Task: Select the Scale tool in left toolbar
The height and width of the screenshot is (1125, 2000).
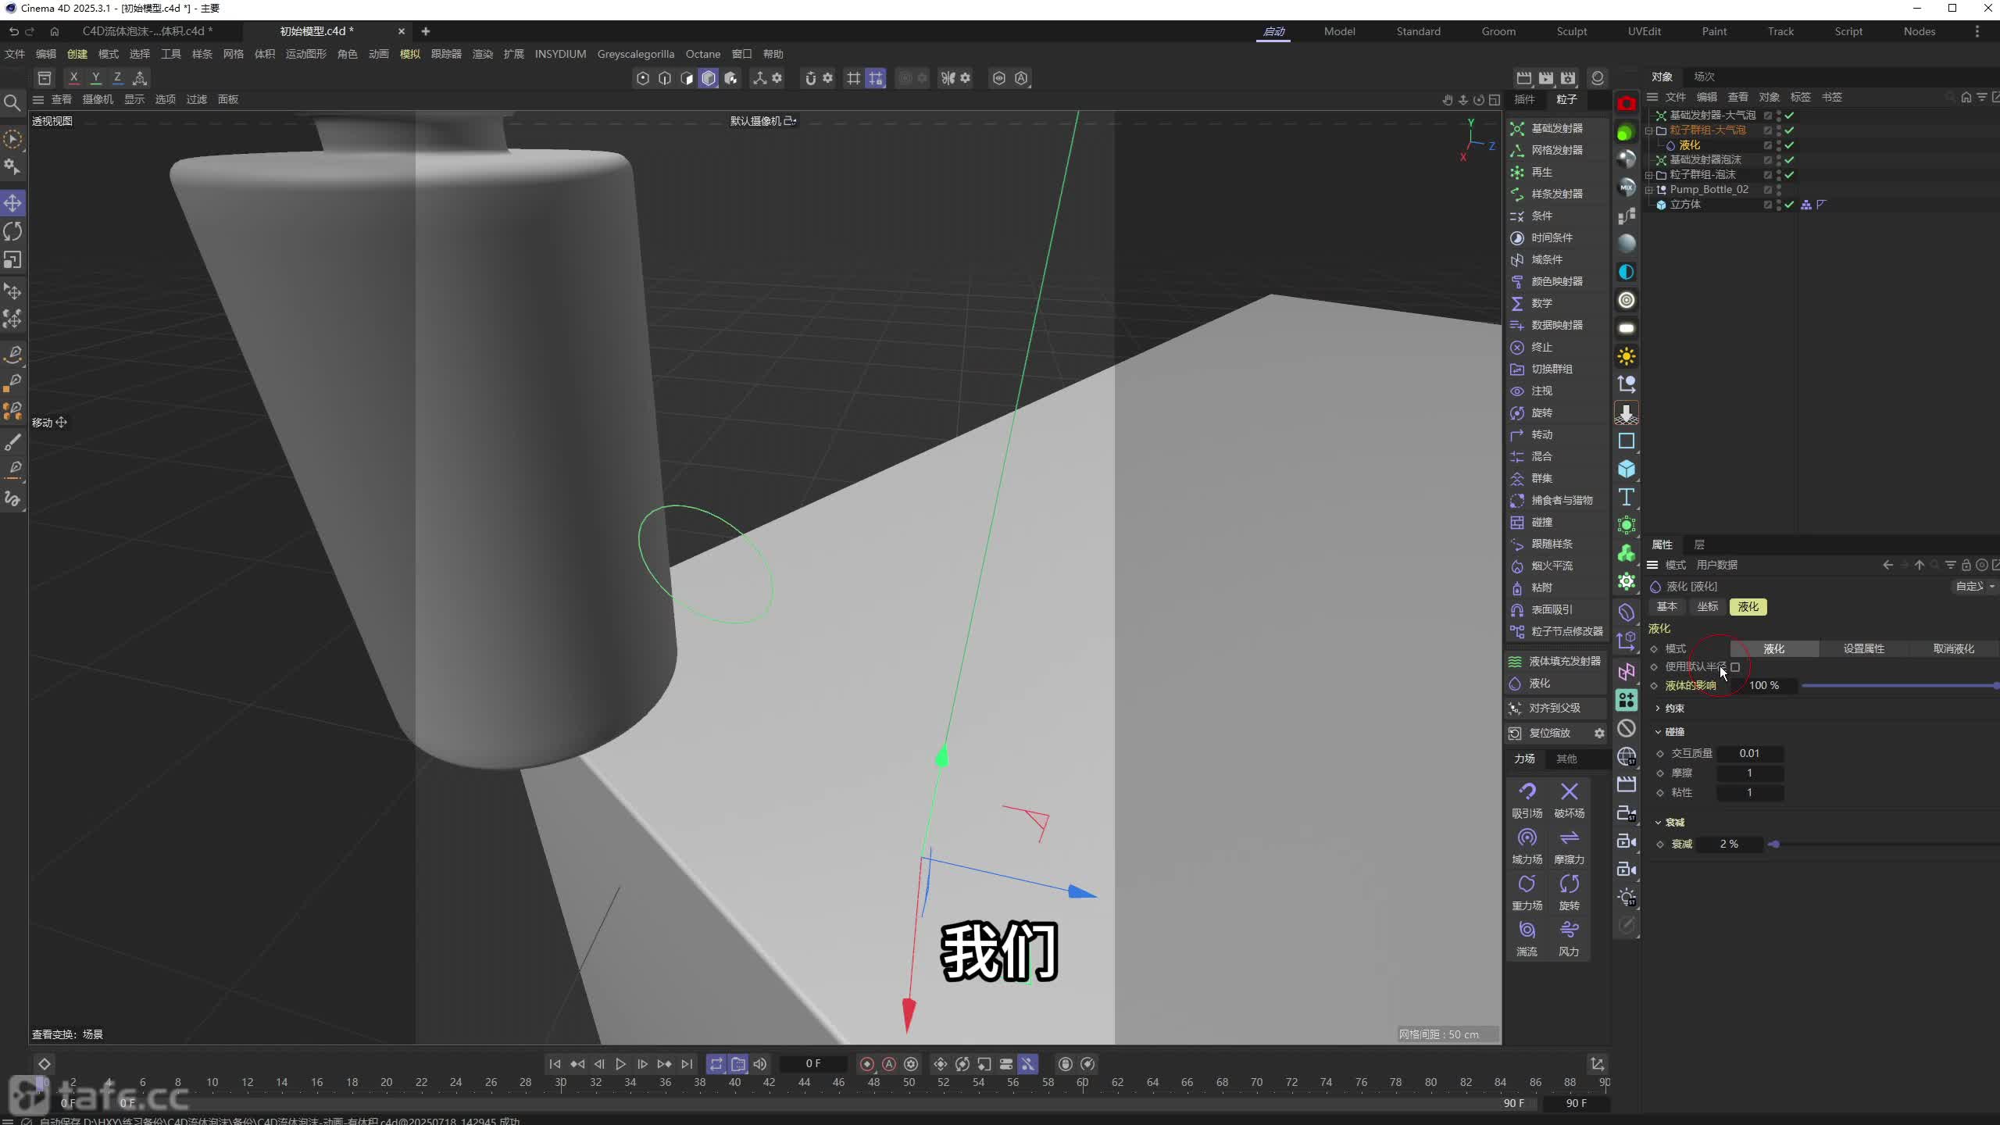Action: click(x=12, y=259)
